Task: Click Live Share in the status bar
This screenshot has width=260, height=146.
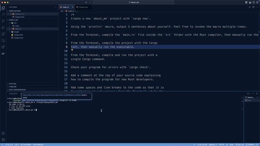Action: tap(26, 144)
